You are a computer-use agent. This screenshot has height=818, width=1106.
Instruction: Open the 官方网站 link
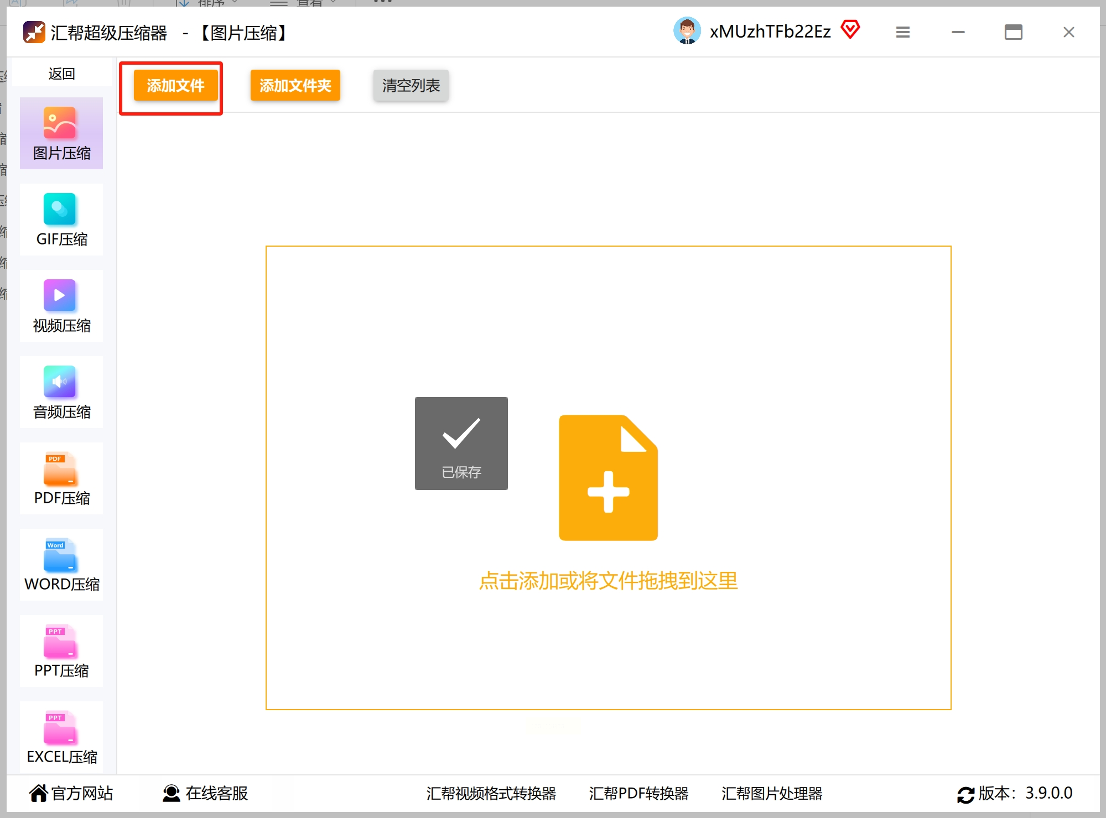click(71, 793)
